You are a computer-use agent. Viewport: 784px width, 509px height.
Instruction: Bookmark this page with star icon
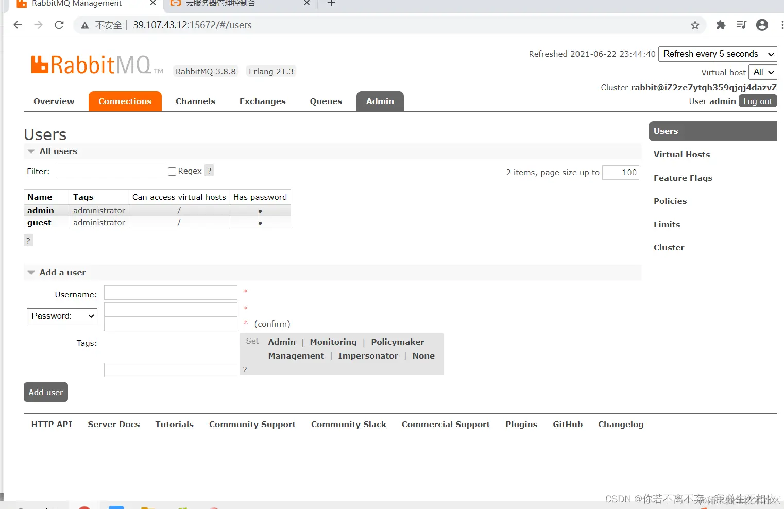[x=695, y=25]
